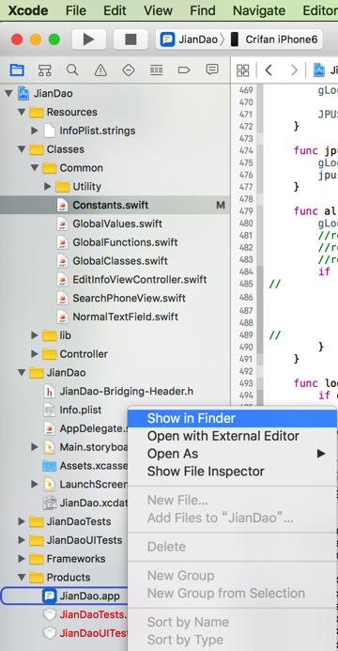338x651 pixels.
Task: Select GlobalFunctions.swift in the navigator
Action: (x=125, y=242)
